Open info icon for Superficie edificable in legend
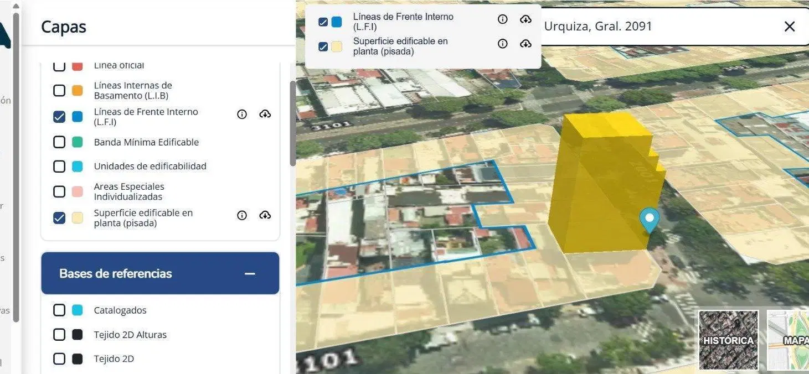This screenshot has height=374, width=809. click(x=503, y=44)
